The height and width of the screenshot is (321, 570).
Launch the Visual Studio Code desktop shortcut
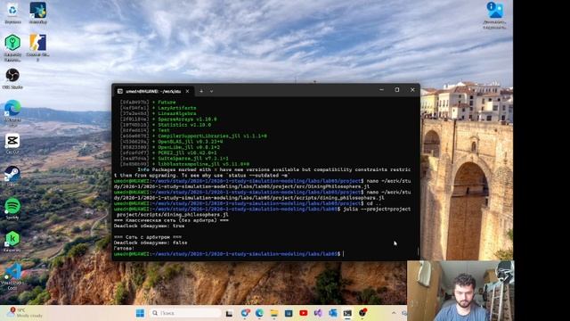click(12, 276)
